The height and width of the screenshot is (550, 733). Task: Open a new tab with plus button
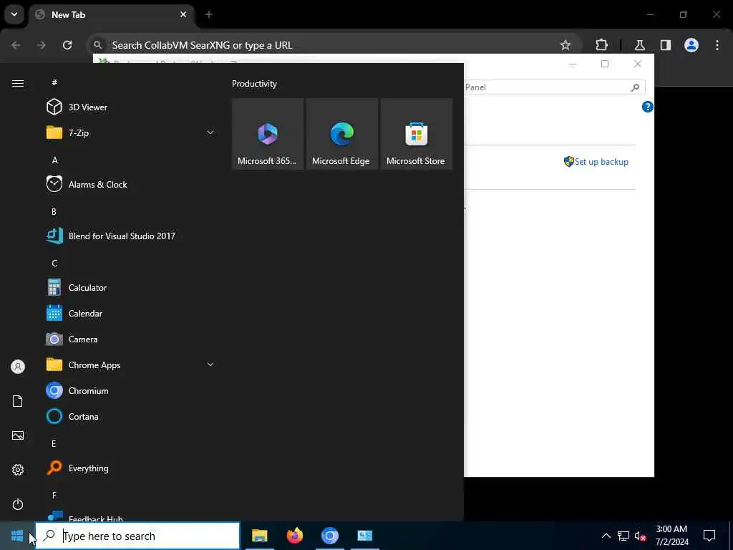tap(209, 14)
